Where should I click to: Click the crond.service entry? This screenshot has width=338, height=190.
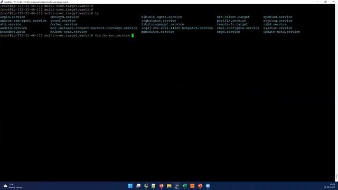pos(63,21)
